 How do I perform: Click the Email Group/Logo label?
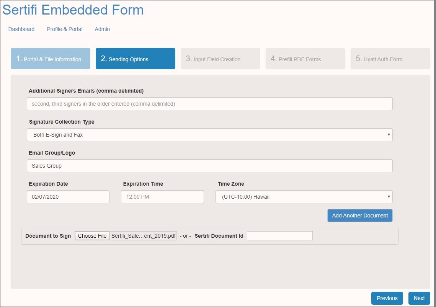(52, 153)
